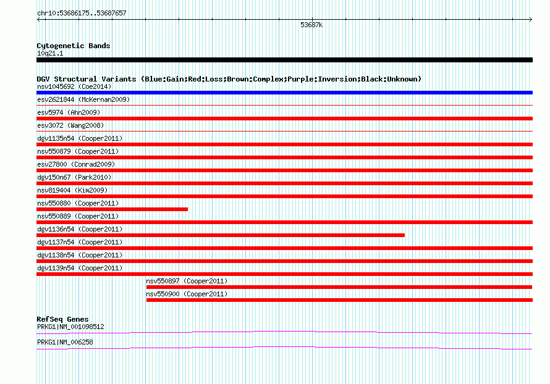Image resolution: width=550 pixels, height=384 pixels.
Task: Click the magenta transcript line for NM_006258
Action: [x=284, y=348]
